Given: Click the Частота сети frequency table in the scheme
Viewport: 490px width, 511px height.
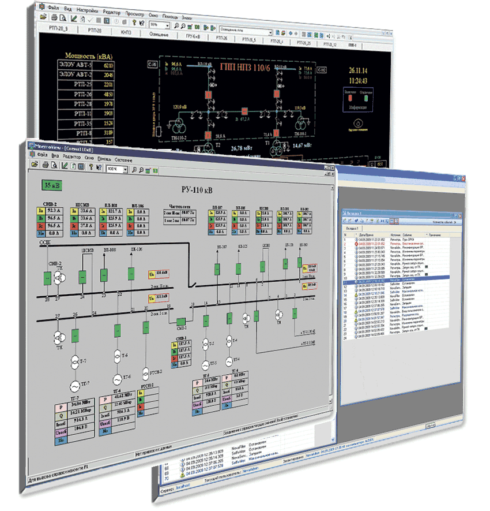Looking at the screenshot, I should tap(179, 215).
